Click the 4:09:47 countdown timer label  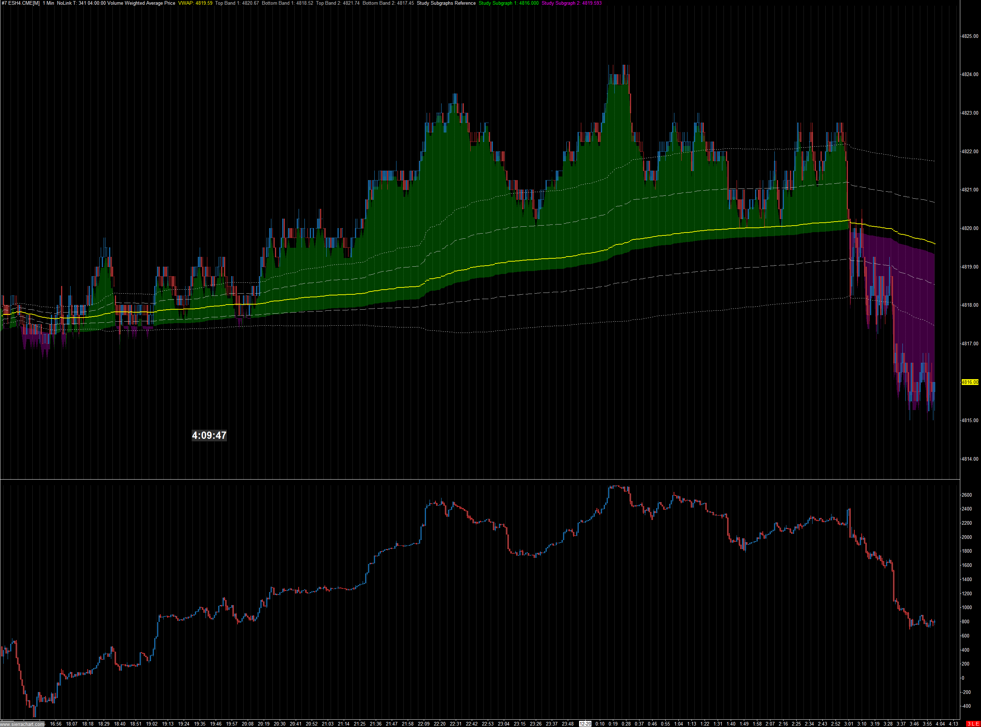pyautogui.click(x=209, y=435)
